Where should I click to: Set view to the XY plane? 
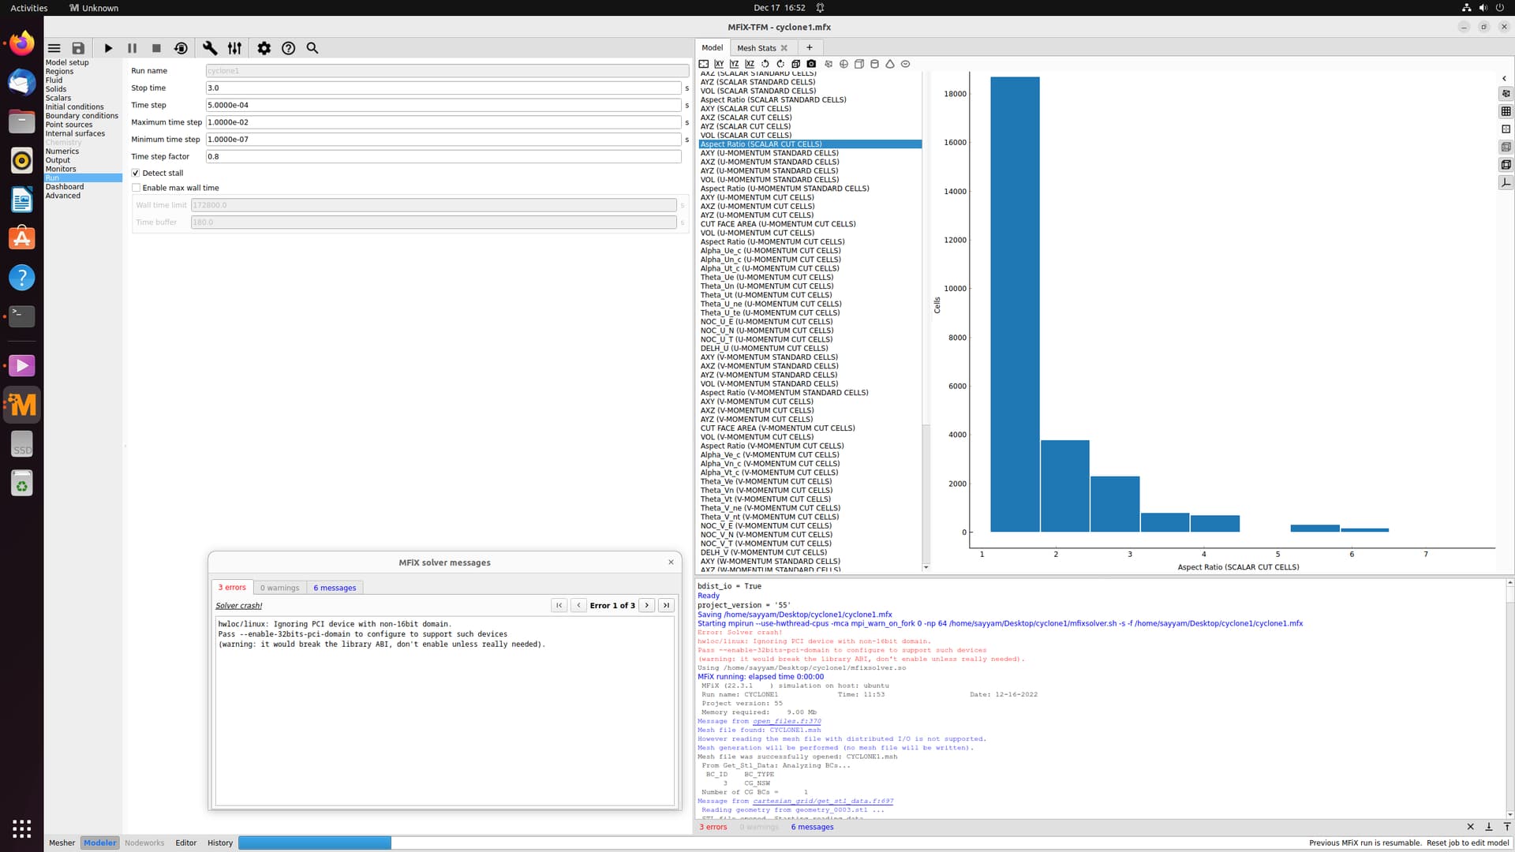point(719,64)
